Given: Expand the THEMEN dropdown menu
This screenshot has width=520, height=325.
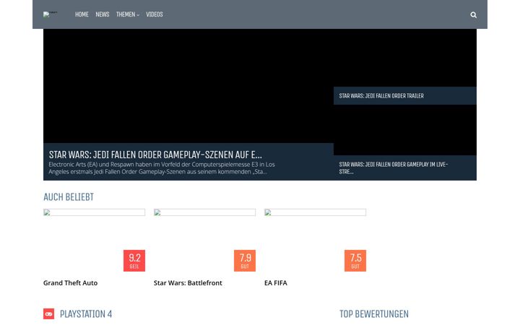Looking at the screenshot, I should click(127, 14).
